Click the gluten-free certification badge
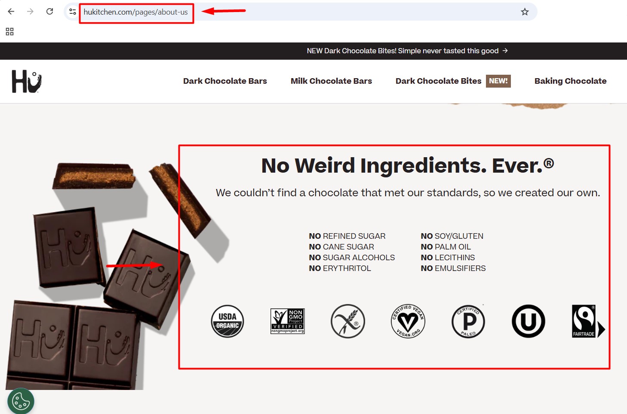Screen dimensions: 627x414 (348, 321)
